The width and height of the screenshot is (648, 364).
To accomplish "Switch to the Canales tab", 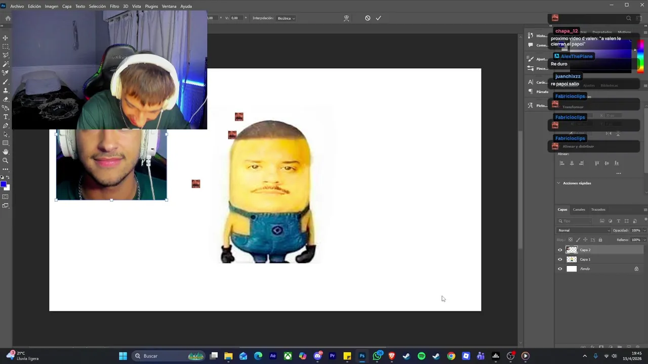I will [579, 209].
